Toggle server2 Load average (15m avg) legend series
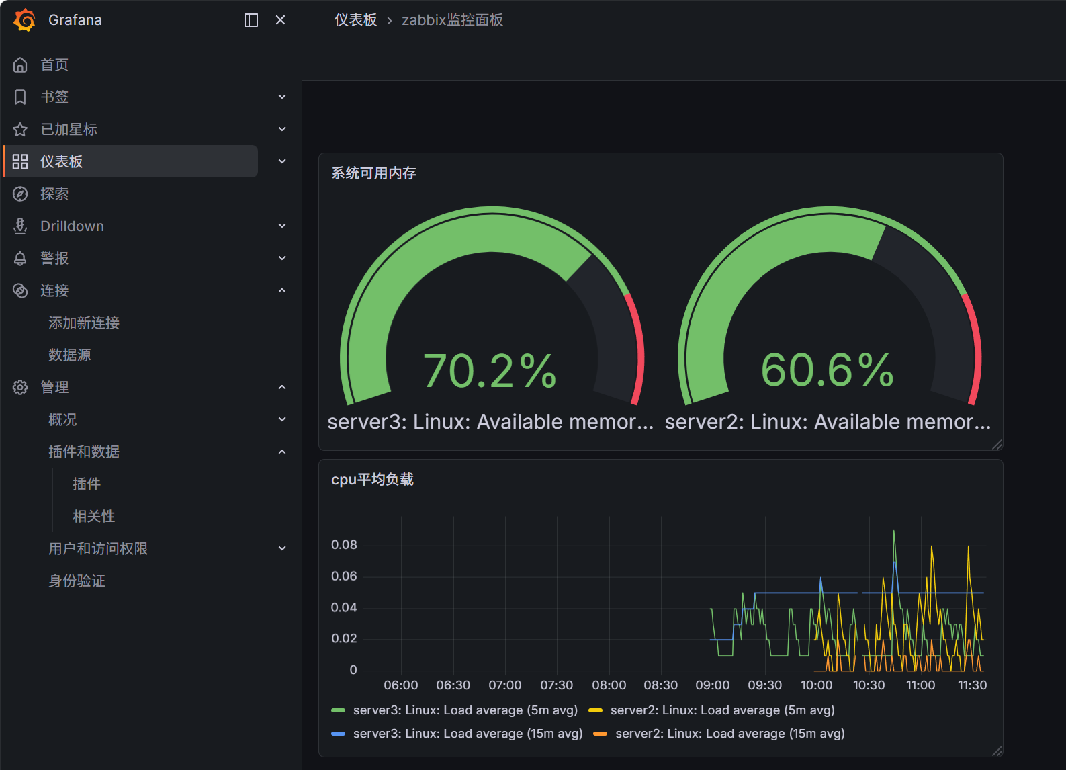 tap(719, 734)
